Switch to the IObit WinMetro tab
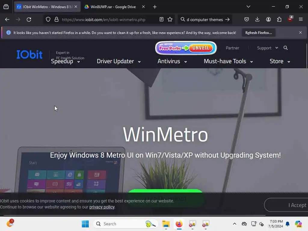The height and width of the screenshot is (231, 308). pos(47,7)
